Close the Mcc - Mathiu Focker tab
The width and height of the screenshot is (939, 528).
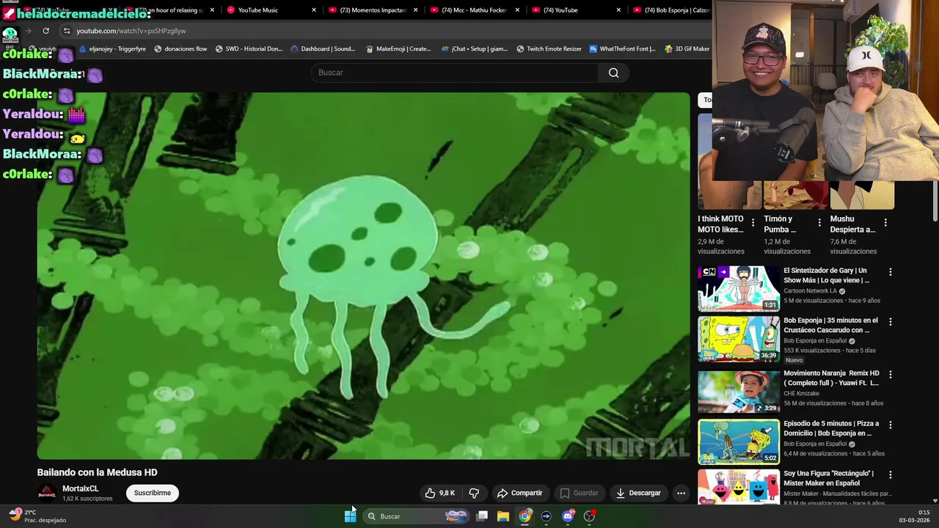pos(517,10)
